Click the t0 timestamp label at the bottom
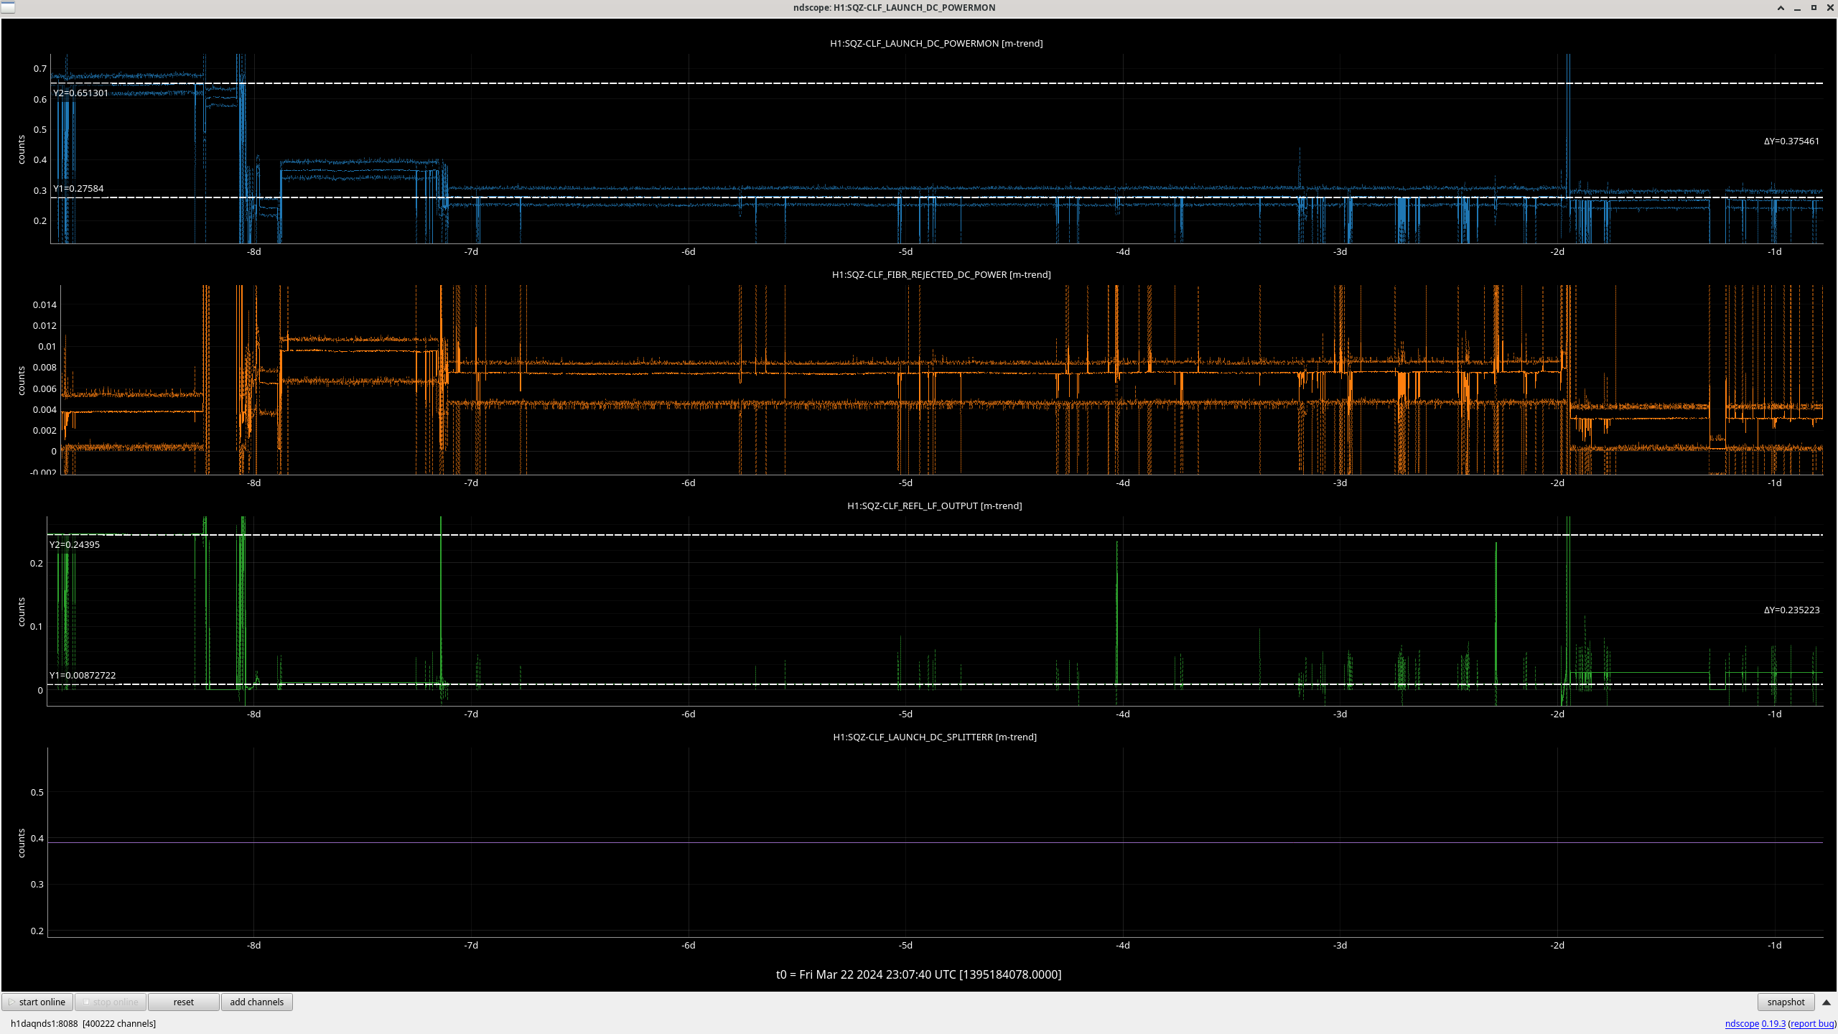Viewport: 1838px width, 1034px height. [918, 974]
